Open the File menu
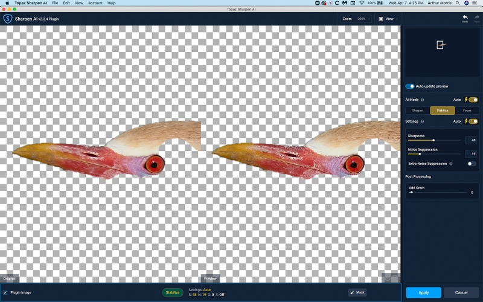 coord(55,3)
